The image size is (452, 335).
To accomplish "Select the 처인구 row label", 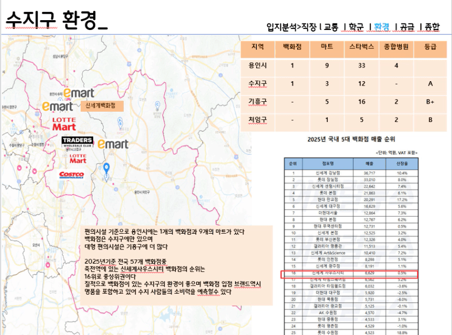I will pyautogui.click(x=258, y=120).
